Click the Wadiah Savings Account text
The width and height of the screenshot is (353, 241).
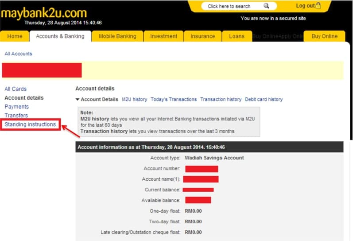(x=214, y=158)
